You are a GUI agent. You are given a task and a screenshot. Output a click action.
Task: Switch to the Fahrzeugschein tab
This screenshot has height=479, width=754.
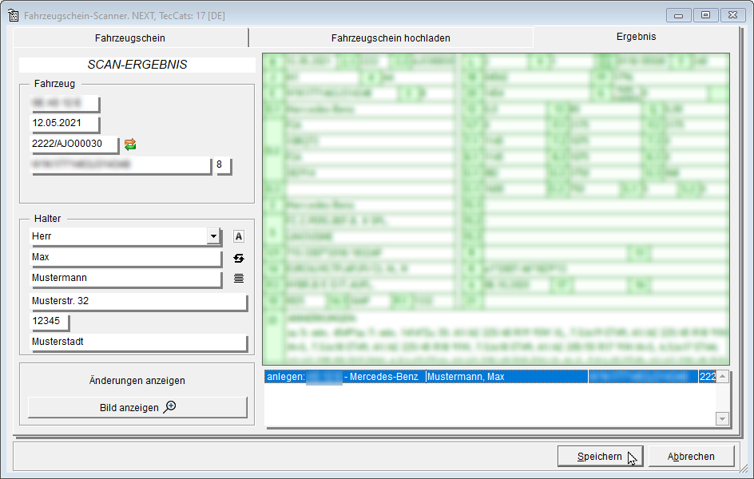point(130,38)
